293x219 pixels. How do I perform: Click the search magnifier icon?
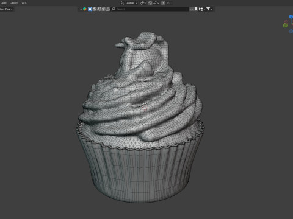[x=114, y=9]
